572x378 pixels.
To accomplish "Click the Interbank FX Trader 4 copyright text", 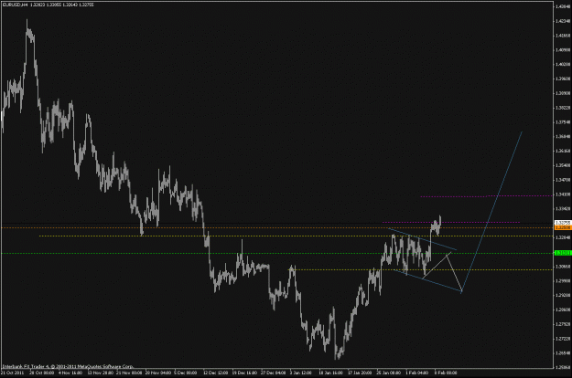I will (x=68, y=366).
